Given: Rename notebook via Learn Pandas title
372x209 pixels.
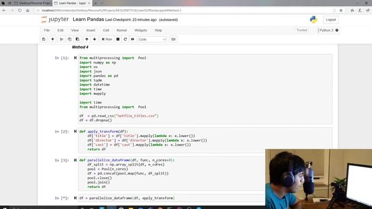Looking at the screenshot, I should pos(88,19).
